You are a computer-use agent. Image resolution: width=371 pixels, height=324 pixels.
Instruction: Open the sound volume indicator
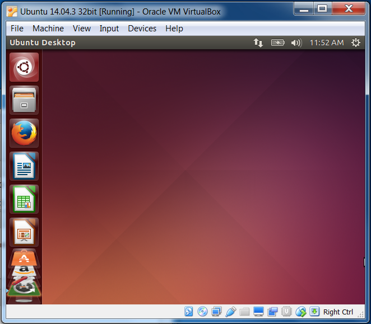pos(296,43)
